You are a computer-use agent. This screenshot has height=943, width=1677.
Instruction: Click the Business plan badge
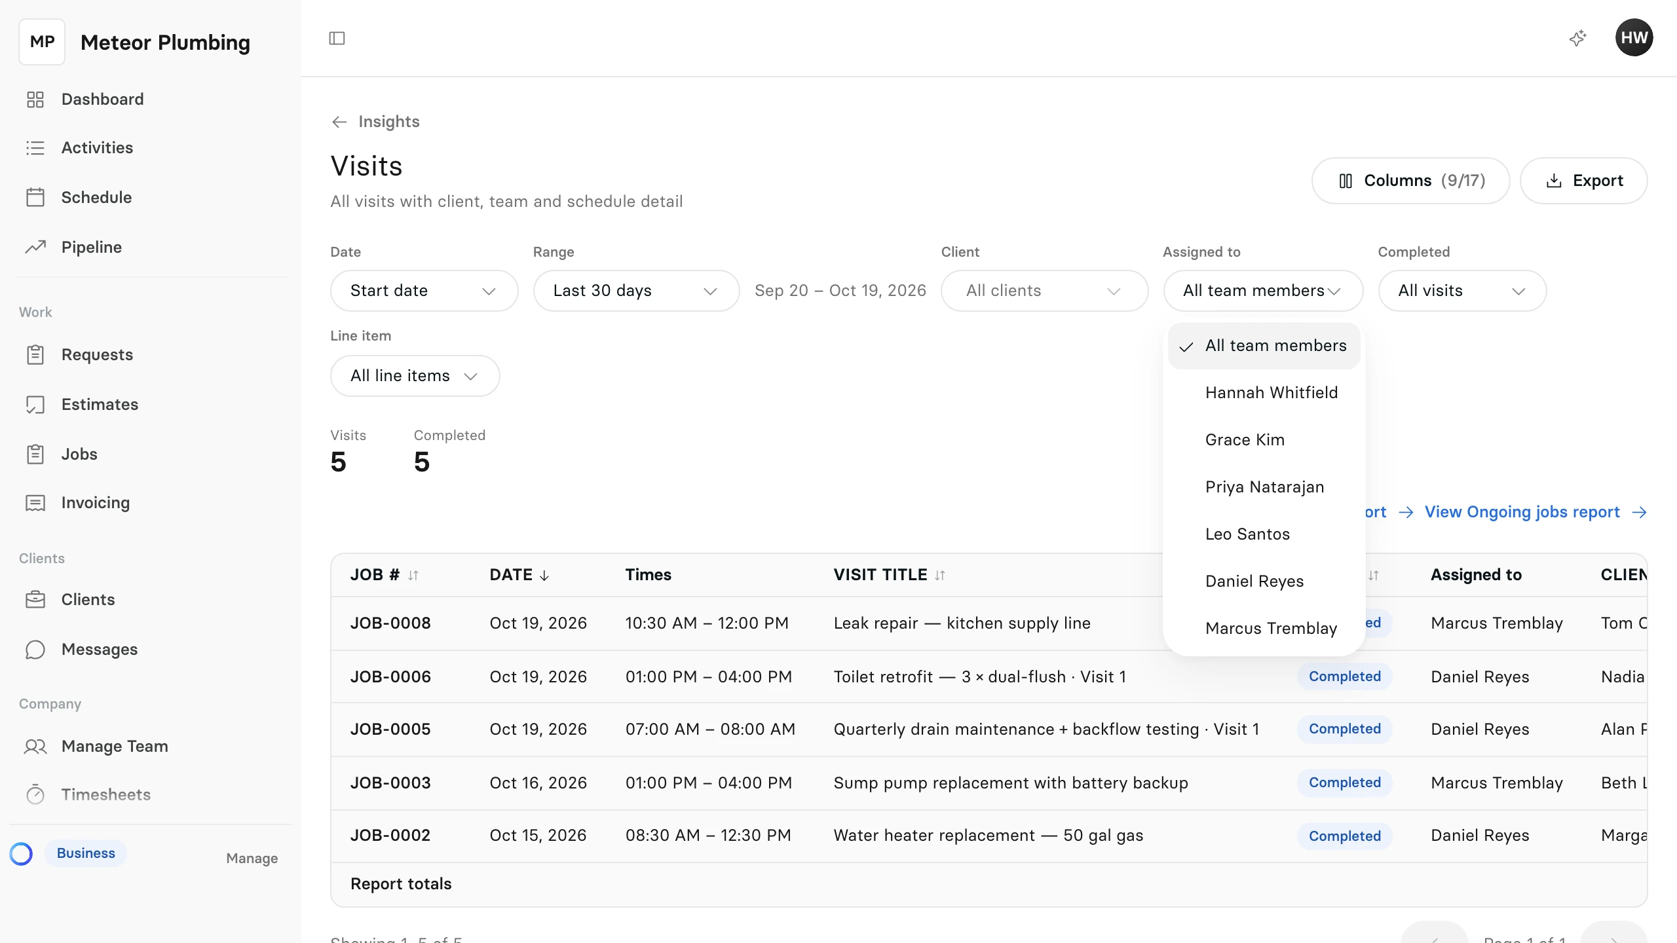(x=86, y=853)
